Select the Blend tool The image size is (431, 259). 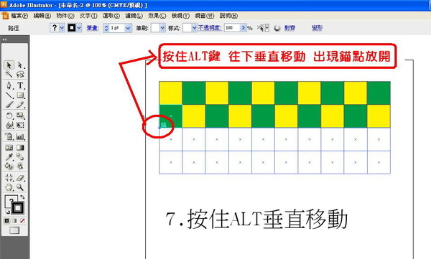[20, 157]
